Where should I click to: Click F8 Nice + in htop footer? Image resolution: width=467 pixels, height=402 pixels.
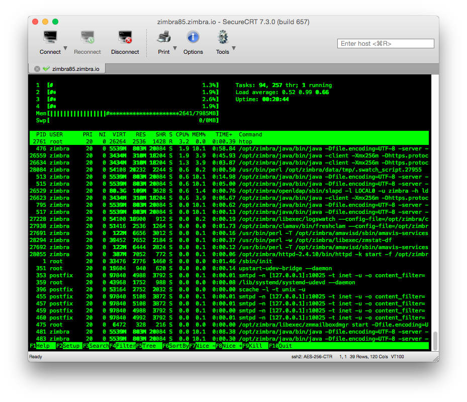coord(229,346)
